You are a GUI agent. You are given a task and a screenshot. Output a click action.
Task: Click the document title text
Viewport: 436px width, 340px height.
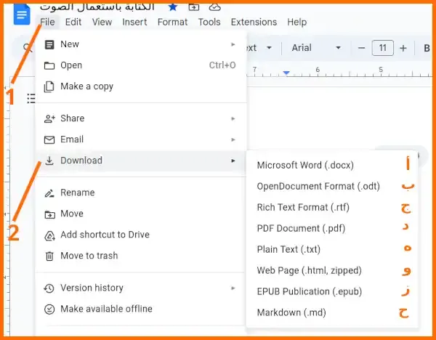click(97, 7)
